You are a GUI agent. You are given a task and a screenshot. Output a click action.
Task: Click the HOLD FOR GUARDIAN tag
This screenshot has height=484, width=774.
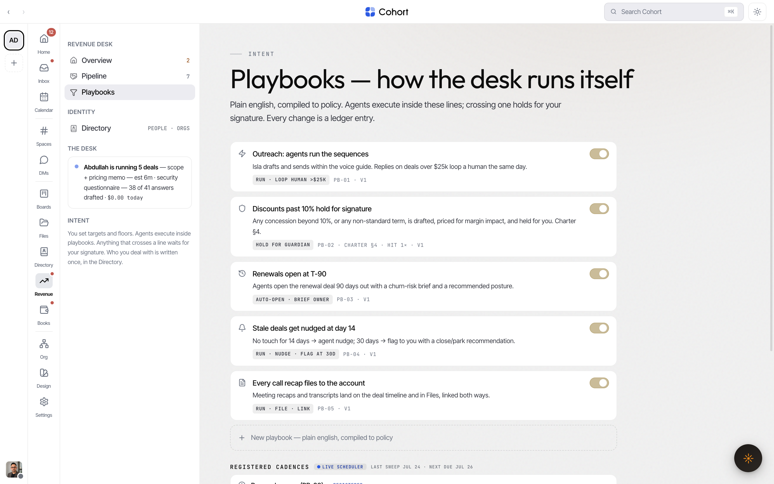tap(283, 245)
